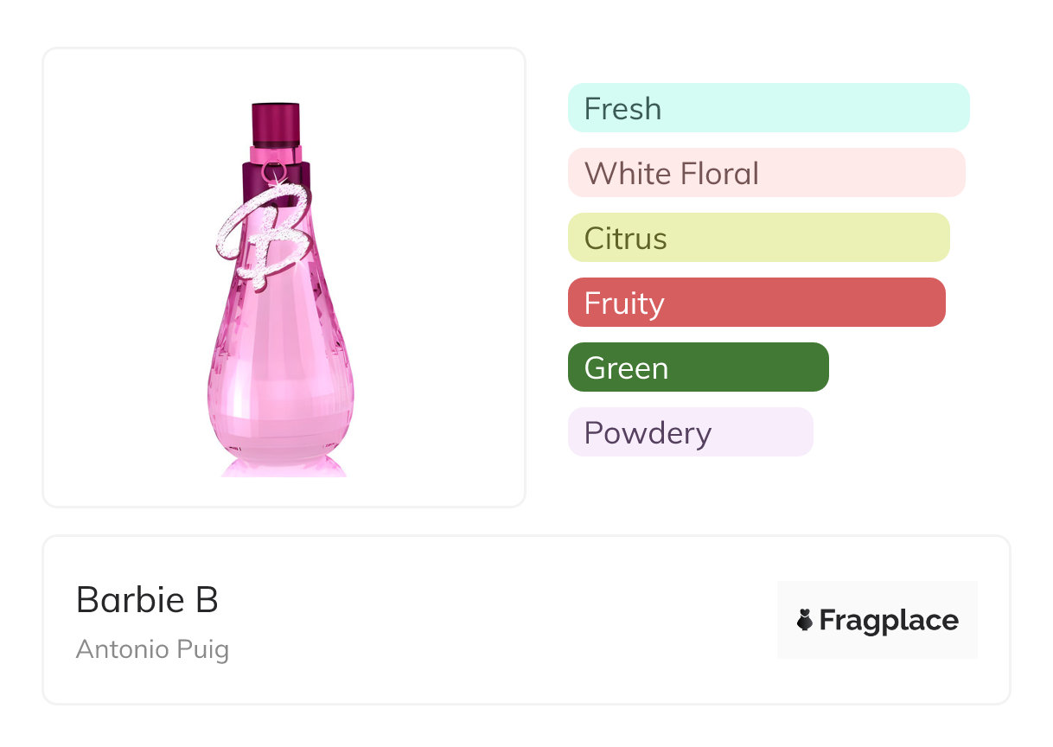Click the Fragplace wordmark text

pyautogui.click(x=888, y=620)
